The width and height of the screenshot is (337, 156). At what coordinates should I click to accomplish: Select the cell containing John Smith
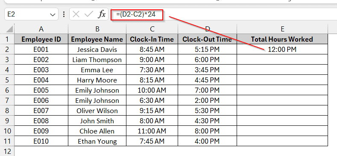(97, 121)
